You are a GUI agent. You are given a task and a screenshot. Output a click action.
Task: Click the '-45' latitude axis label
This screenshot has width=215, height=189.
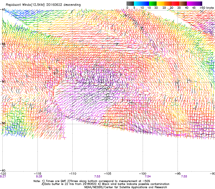pyautogui.click(x=3, y=44)
